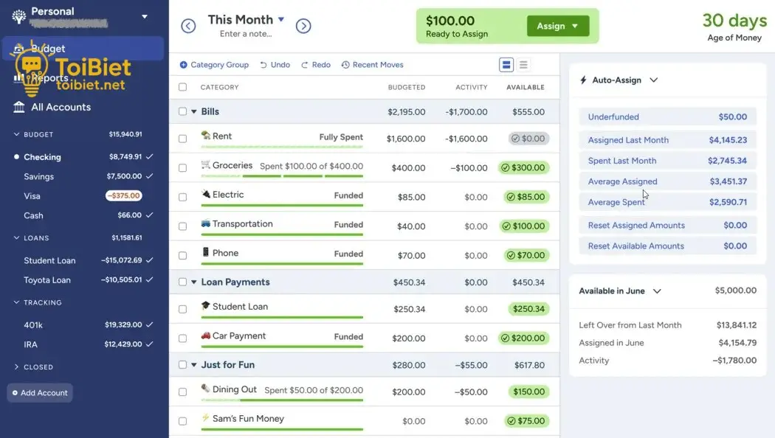Click the Underfunded auto-assign button
The height and width of the screenshot is (438, 775).
click(667, 117)
